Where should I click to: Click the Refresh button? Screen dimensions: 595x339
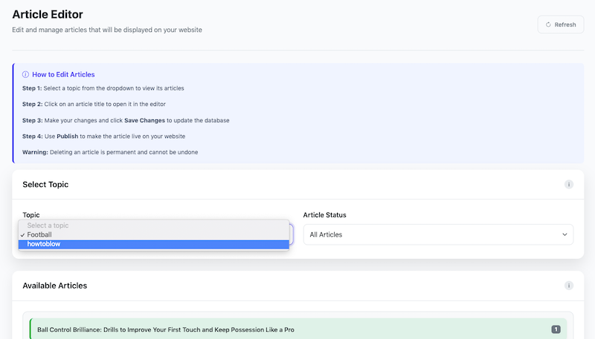point(560,24)
